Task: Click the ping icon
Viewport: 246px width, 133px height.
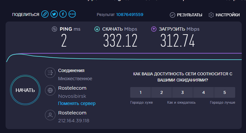Action: pos(54,29)
